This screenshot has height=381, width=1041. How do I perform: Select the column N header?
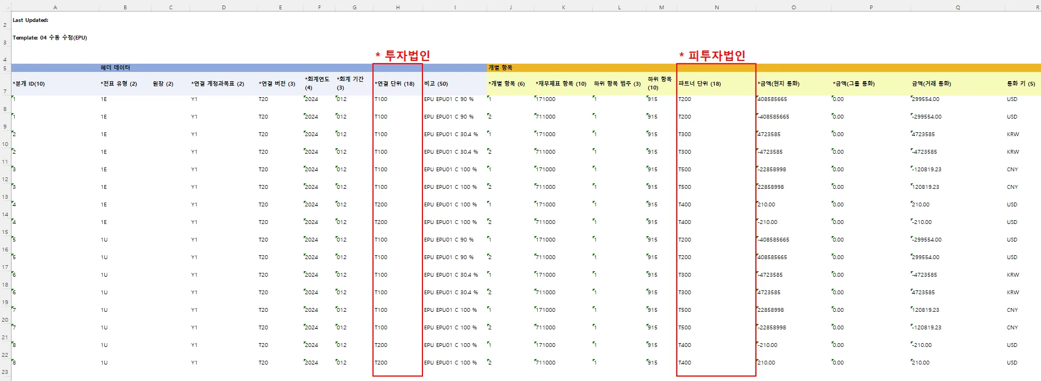(x=716, y=8)
